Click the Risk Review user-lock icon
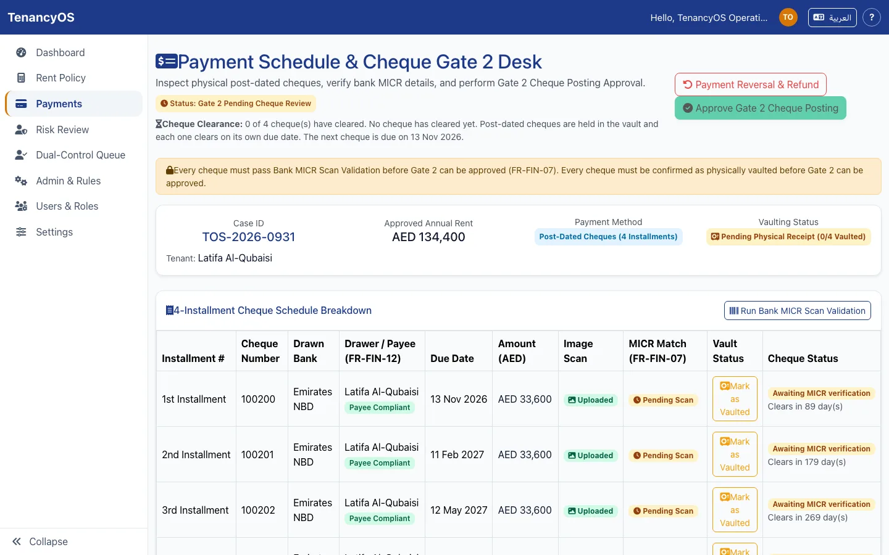This screenshot has height=555, width=889. pyautogui.click(x=21, y=129)
